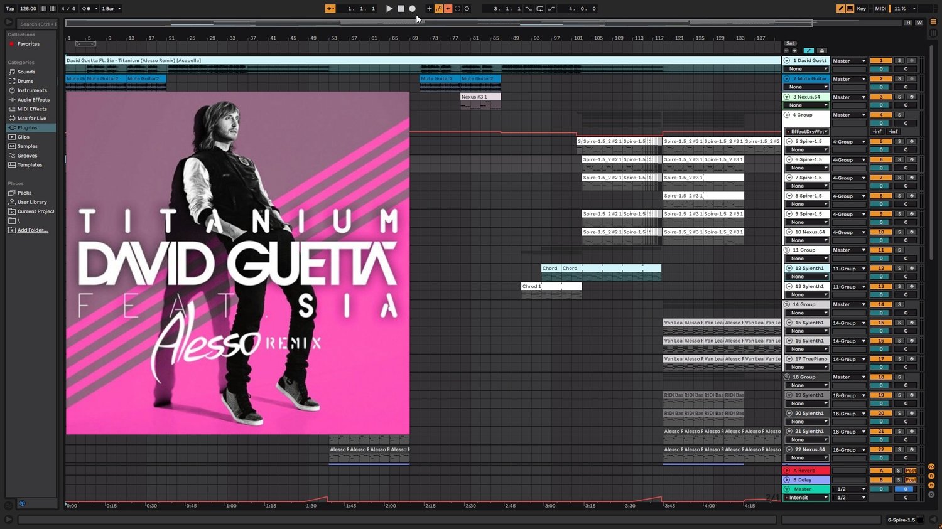Select Max for Live browser category

[x=31, y=118]
